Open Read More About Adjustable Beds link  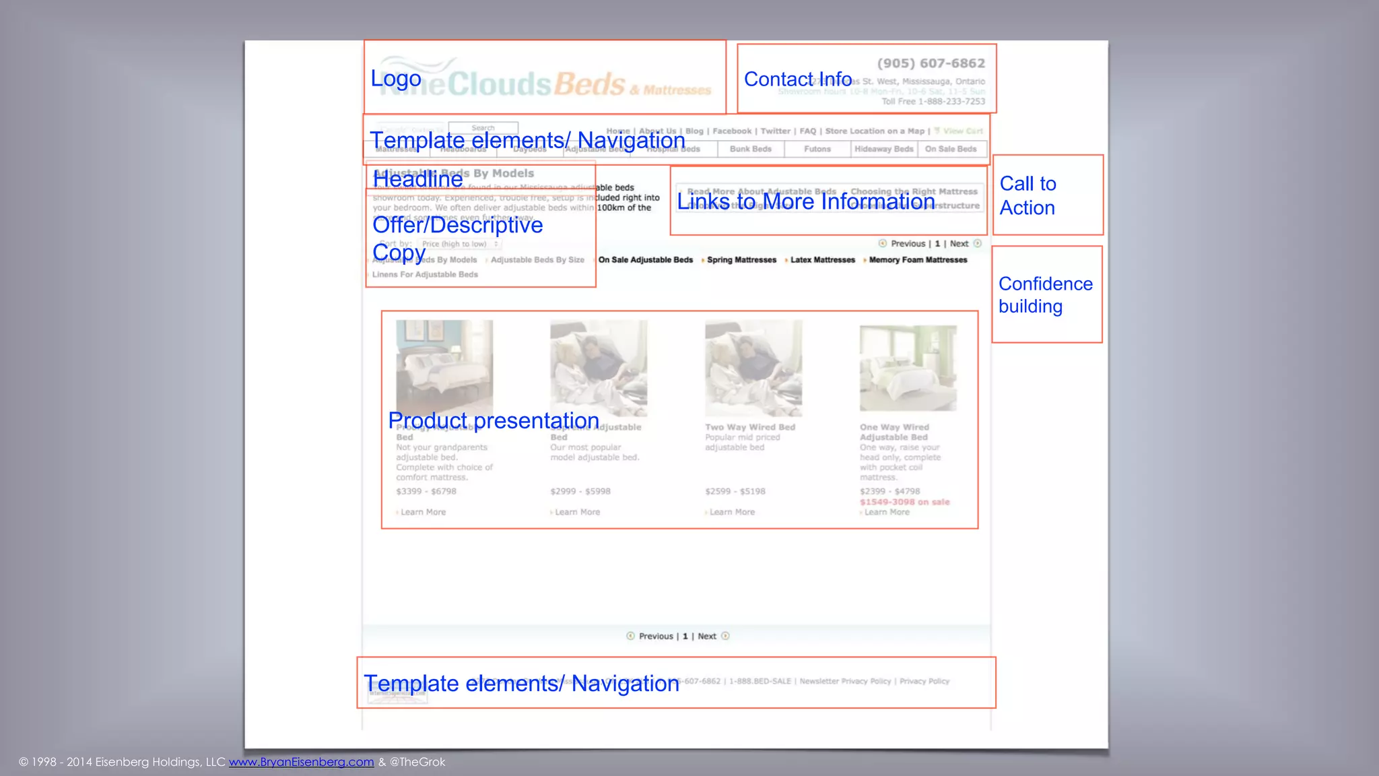pyautogui.click(x=762, y=192)
